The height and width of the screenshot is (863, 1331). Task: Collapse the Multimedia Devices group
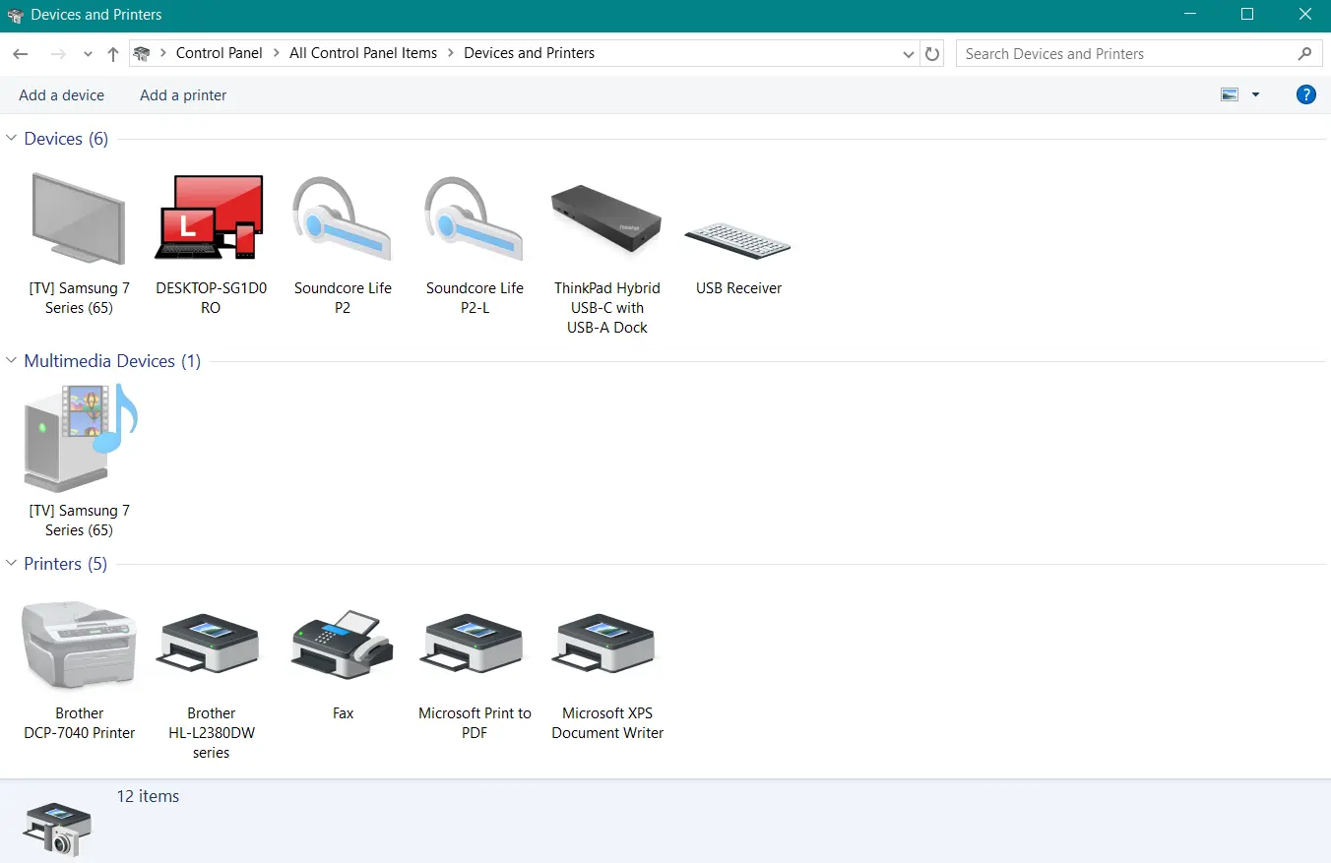coord(12,361)
